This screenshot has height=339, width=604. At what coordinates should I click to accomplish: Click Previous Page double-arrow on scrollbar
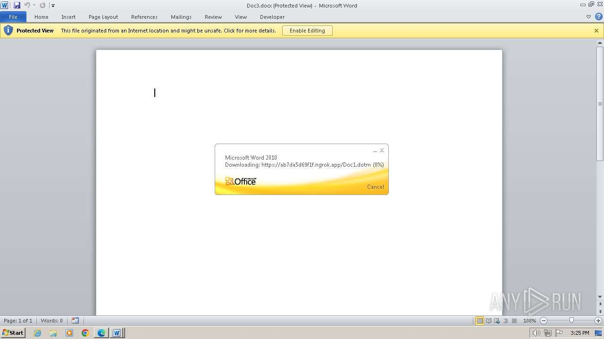click(600, 303)
